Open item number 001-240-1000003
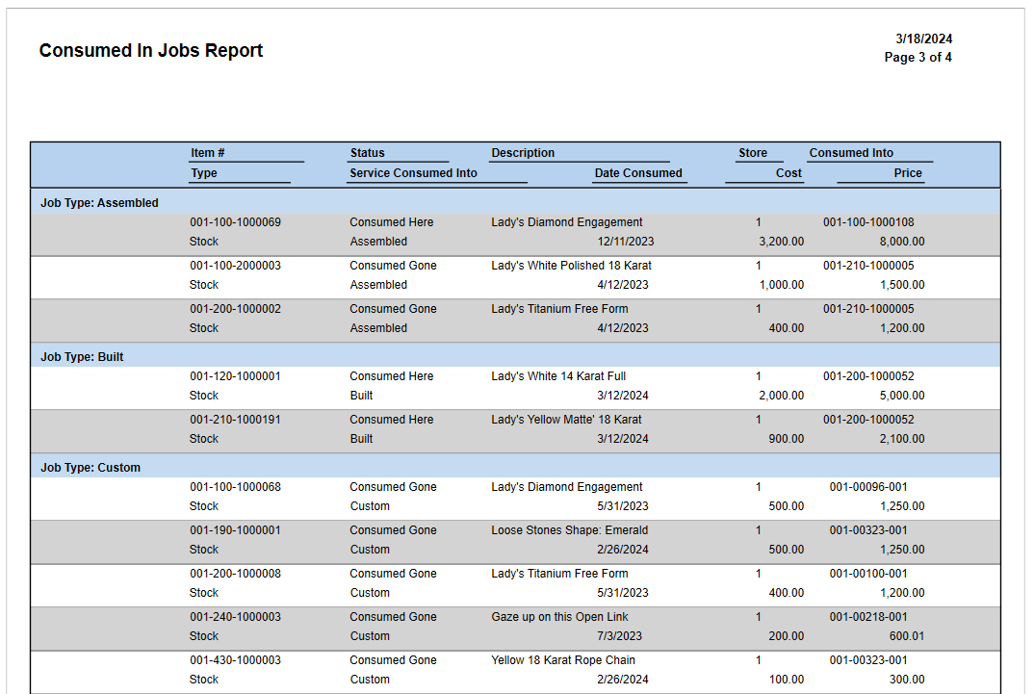This screenshot has width=1034, height=694. coord(235,617)
